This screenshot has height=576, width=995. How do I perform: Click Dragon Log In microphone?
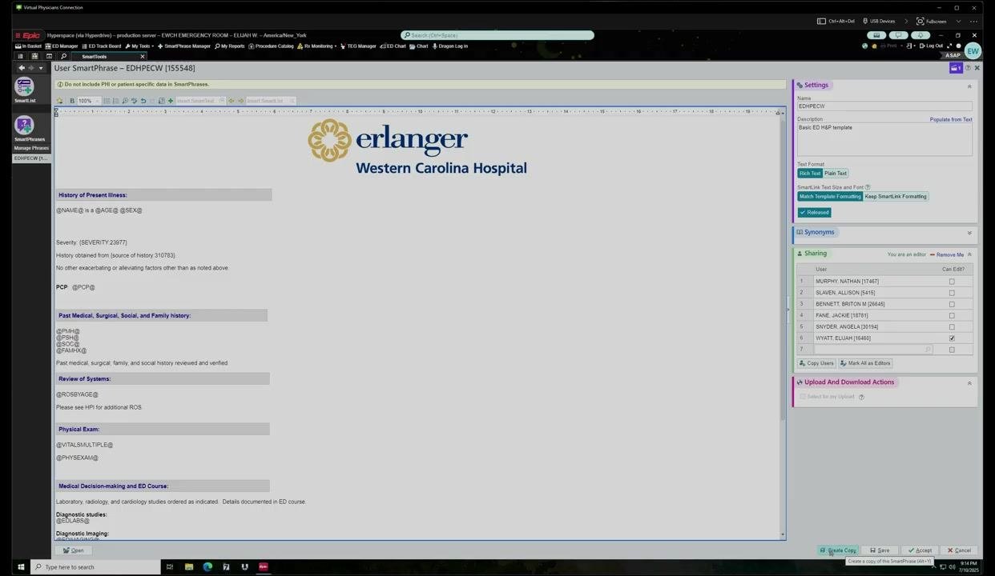450,46
